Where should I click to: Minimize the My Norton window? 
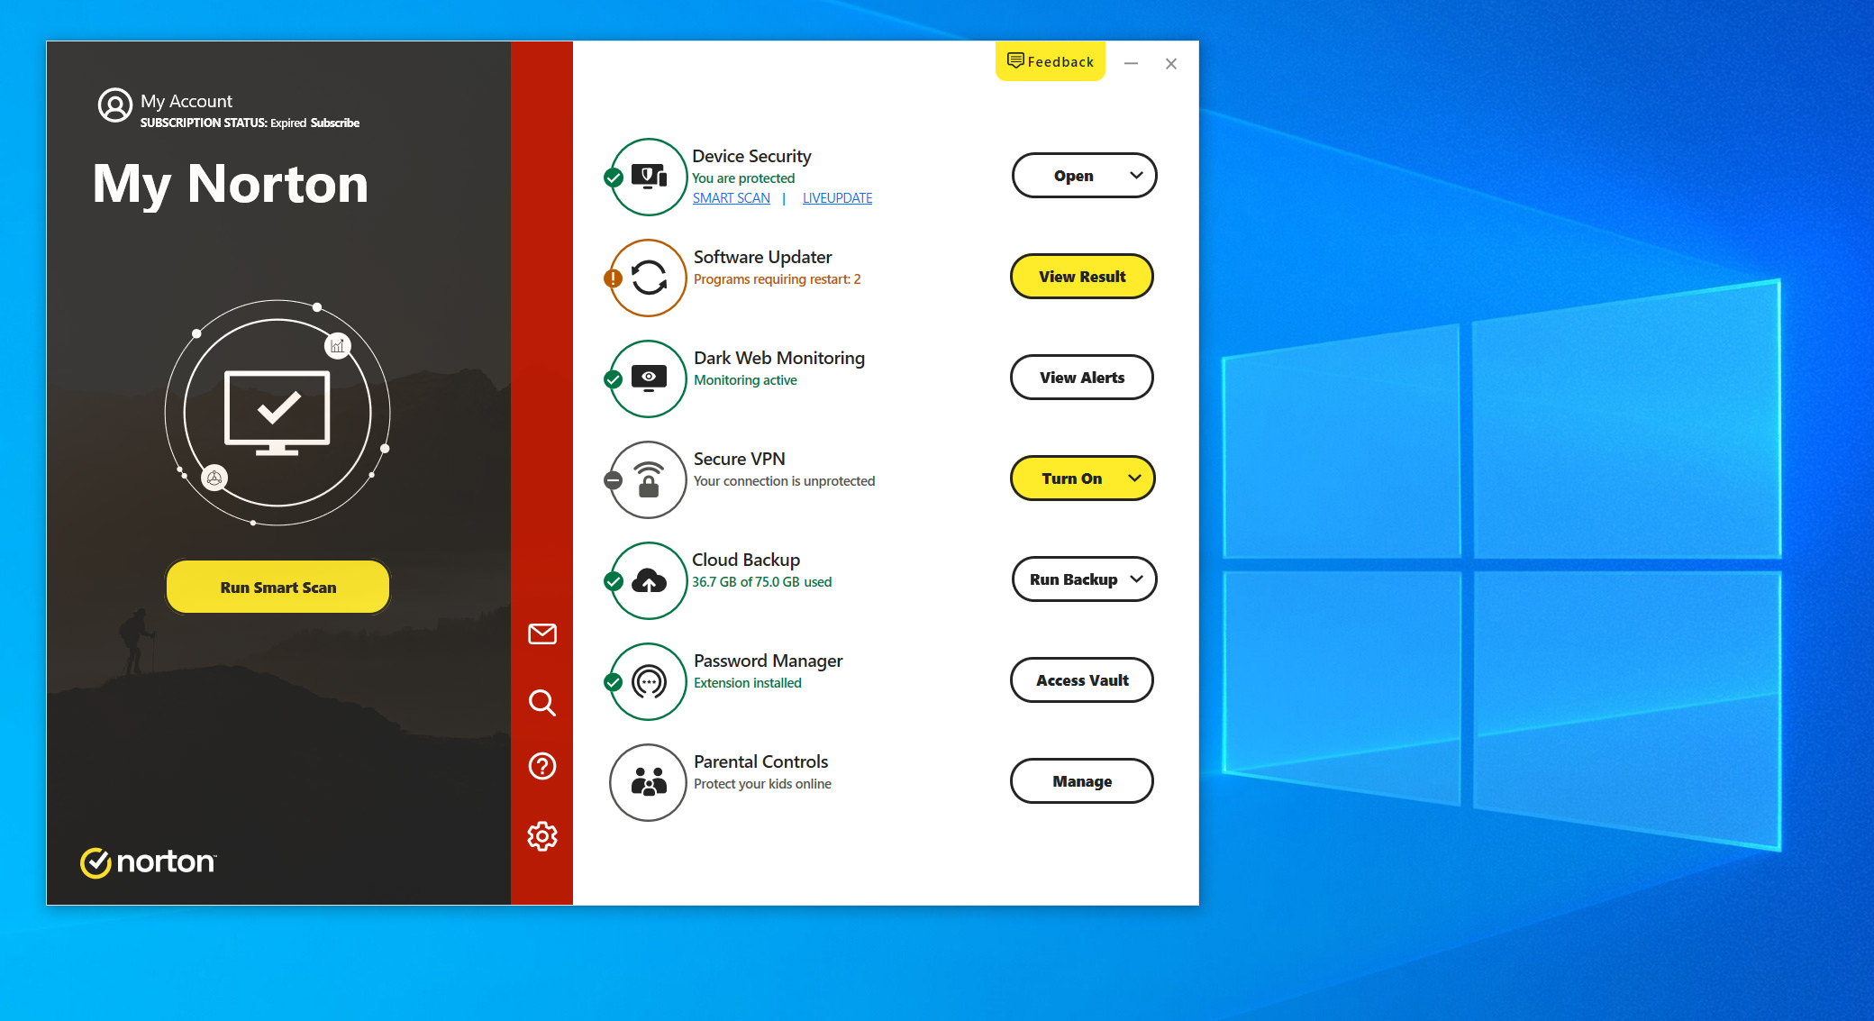1132,63
